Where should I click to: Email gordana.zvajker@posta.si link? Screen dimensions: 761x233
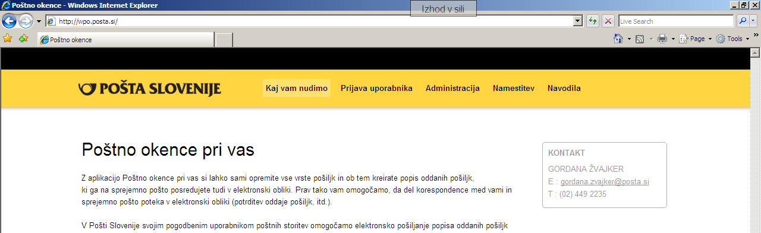point(605,181)
